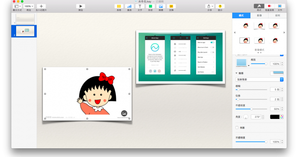This screenshot has height=157, width=298.
Task: Click the replace-image icon on cartoon picture
Action: [x=124, y=113]
